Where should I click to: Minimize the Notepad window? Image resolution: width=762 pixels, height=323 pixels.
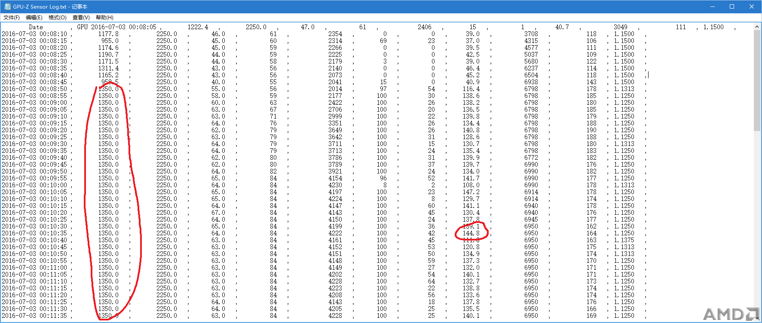point(712,6)
